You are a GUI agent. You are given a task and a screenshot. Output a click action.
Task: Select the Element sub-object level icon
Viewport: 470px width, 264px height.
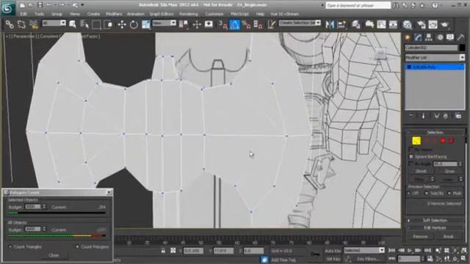click(x=451, y=140)
